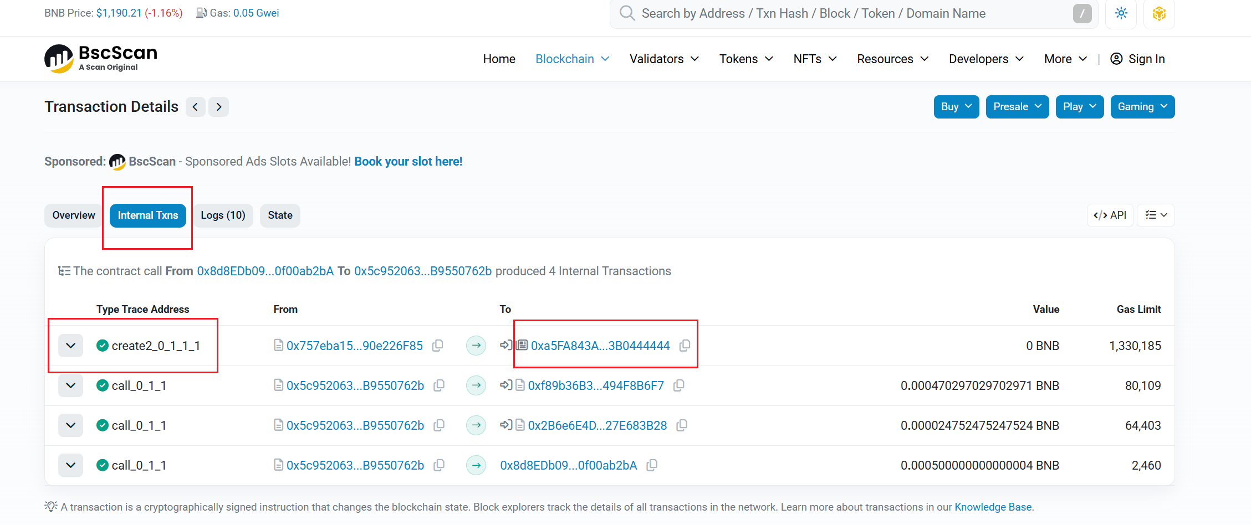Click the BNB chain cube icon
Viewport: 1251px width, 525px height.
[x=1159, y=14]
